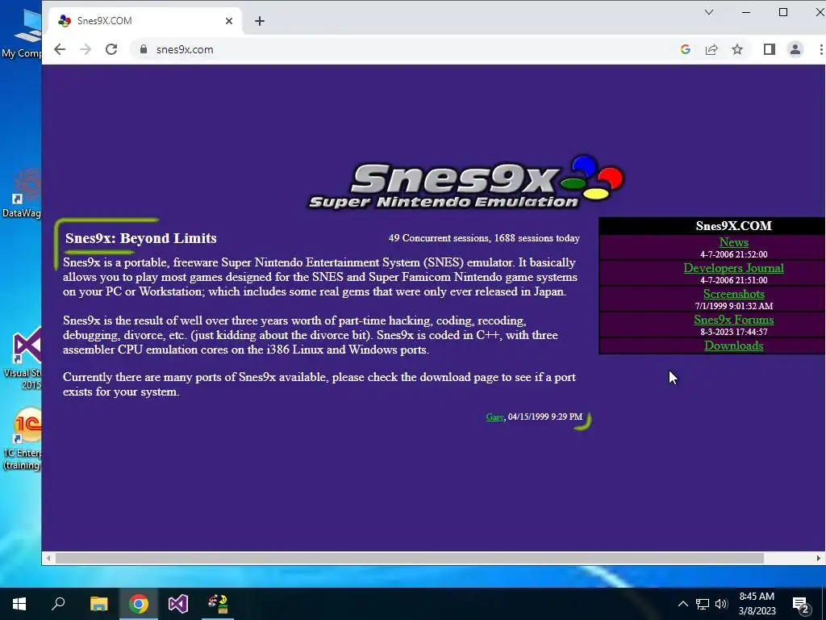
Task: Open the taskbar clock and date
Action: point(757,604)
